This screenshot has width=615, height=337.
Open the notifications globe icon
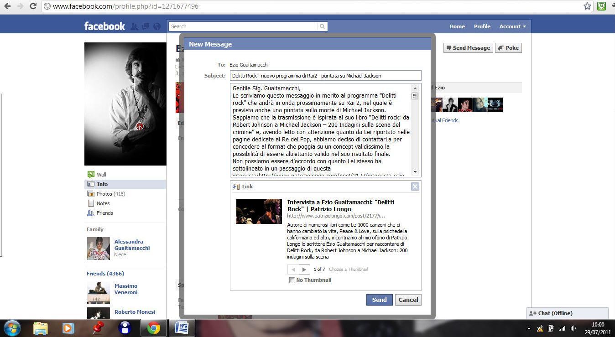(x=157, y=26)
